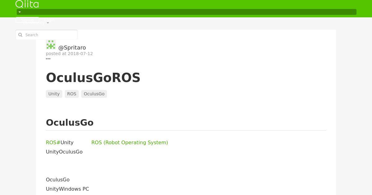Viewport: 372px width, 195px height.
Task: Visit the @Spritaro author profile link
Action: pos(72,47)
